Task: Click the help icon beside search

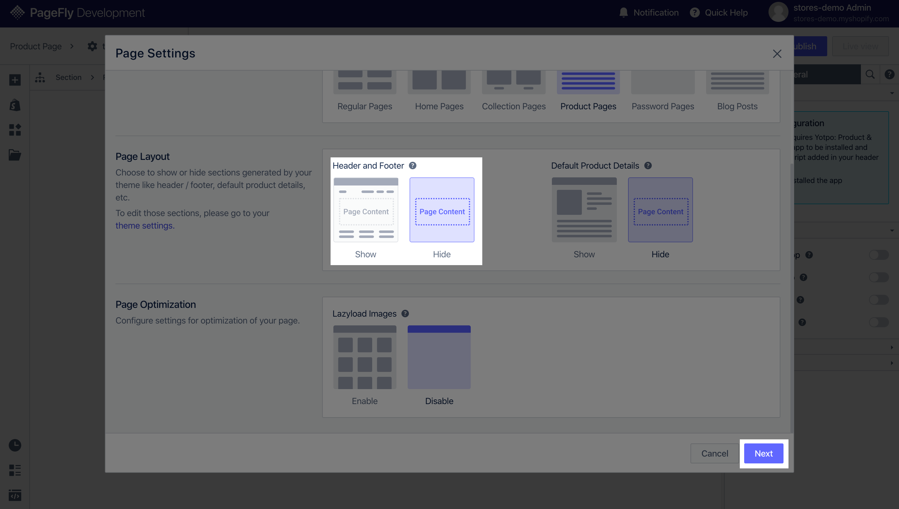Action: [x=889, y=74]
